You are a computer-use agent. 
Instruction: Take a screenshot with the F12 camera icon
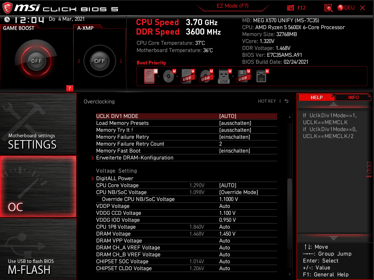[290, 8]
